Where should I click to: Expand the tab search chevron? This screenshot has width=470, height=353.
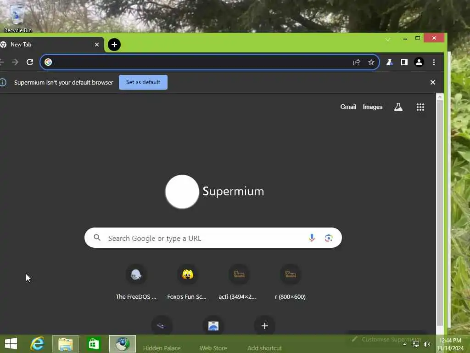[387, 40]
